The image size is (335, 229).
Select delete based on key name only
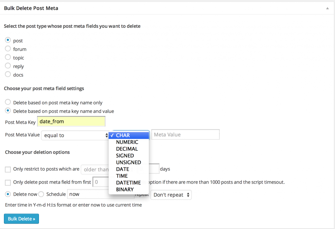[x=8, y=102]
